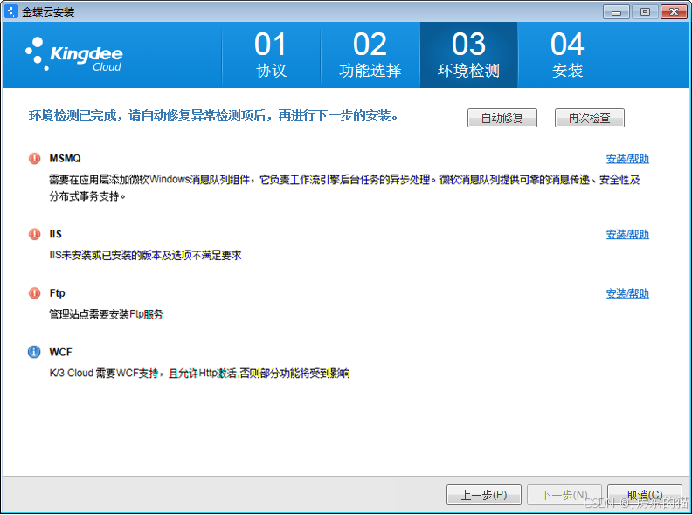The image size is (692, 515).
Task: Select the Ftp item title
Action: (x=58, y=293)
